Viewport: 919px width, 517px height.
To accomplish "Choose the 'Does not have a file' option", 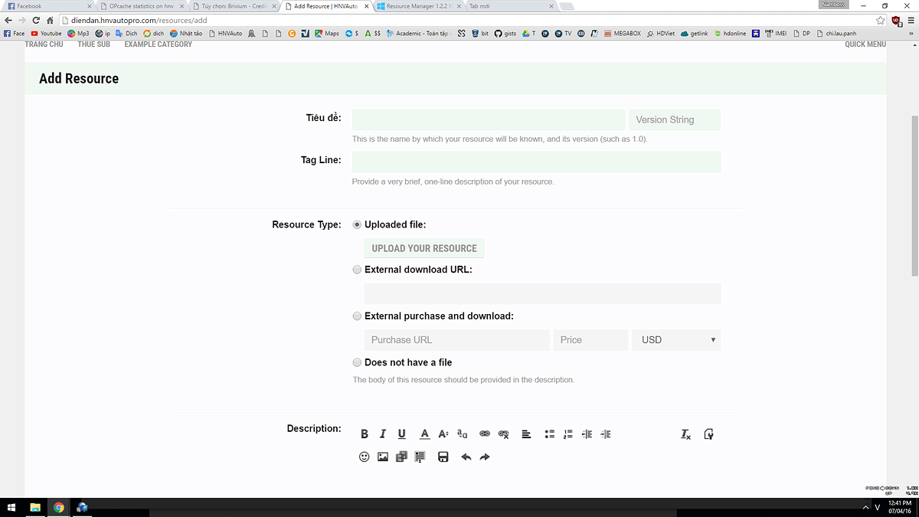I will [x=357, y=362].
